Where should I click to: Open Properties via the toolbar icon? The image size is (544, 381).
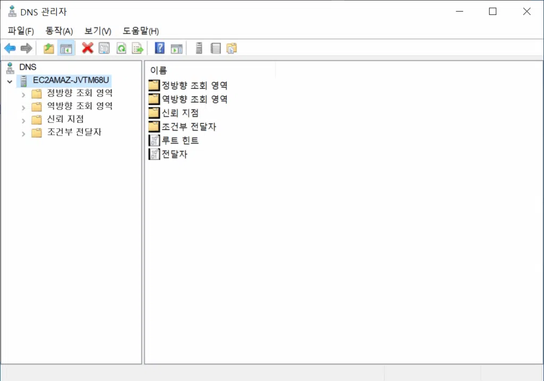pyautogui.click(x=104, y=48)
